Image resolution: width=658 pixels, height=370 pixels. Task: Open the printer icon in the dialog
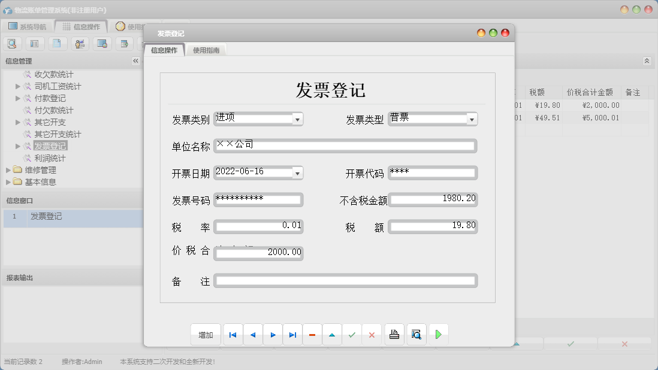[394, 334]
